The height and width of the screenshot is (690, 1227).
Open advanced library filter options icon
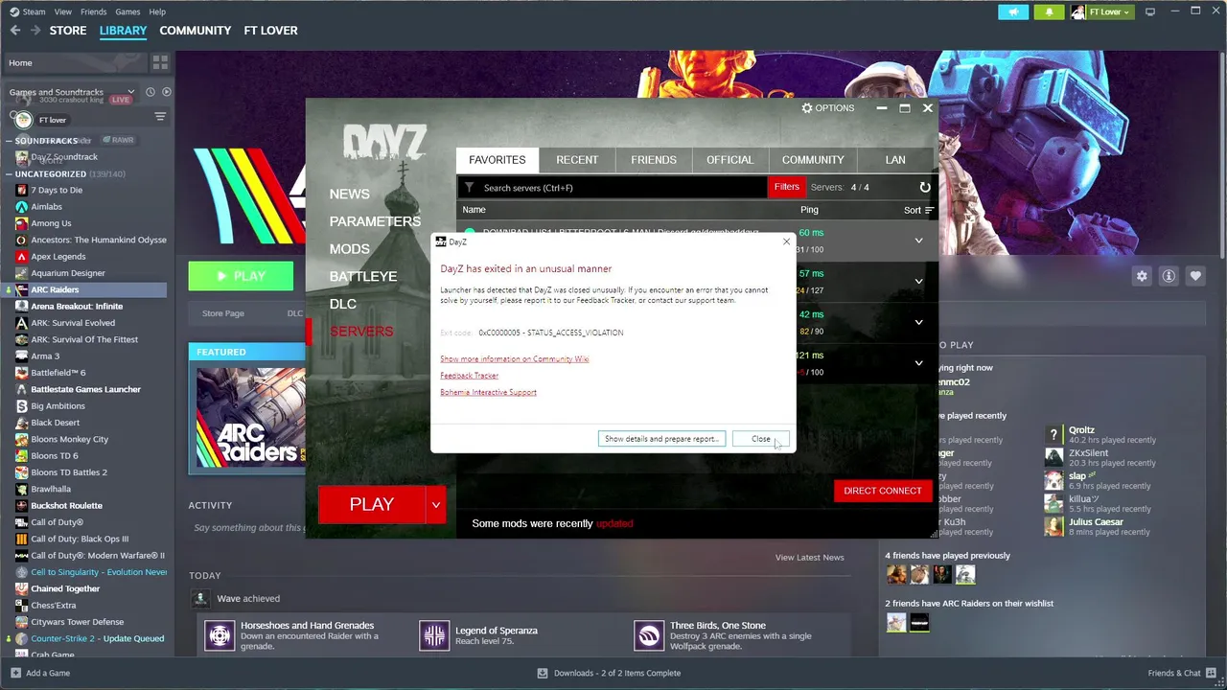click(160, 117)
